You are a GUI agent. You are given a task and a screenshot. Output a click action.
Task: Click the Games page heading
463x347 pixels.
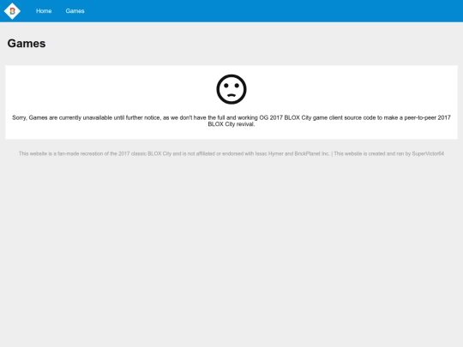(27, 44)
